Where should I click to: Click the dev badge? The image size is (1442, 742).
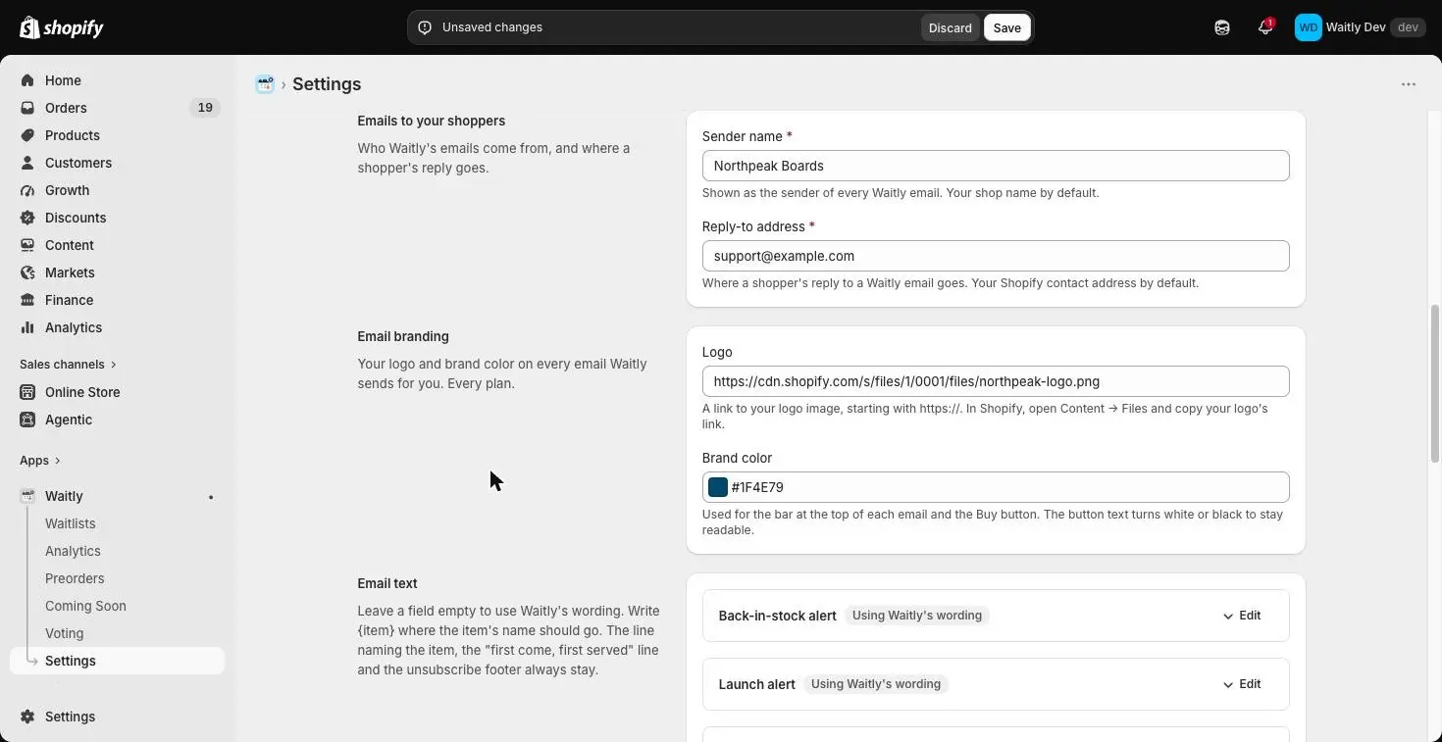click(1408, 27)
